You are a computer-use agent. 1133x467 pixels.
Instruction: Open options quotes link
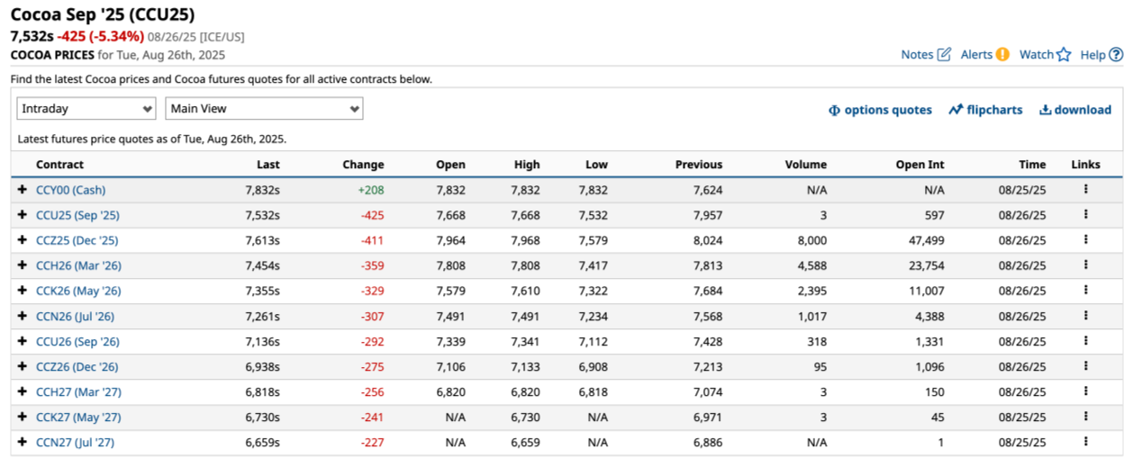tap(880, 110)
